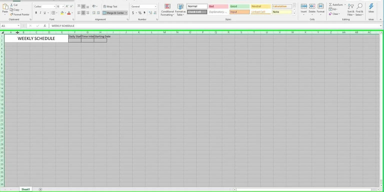Apply the Check Cell style
The image size is (384, 192).
(197, 12)
